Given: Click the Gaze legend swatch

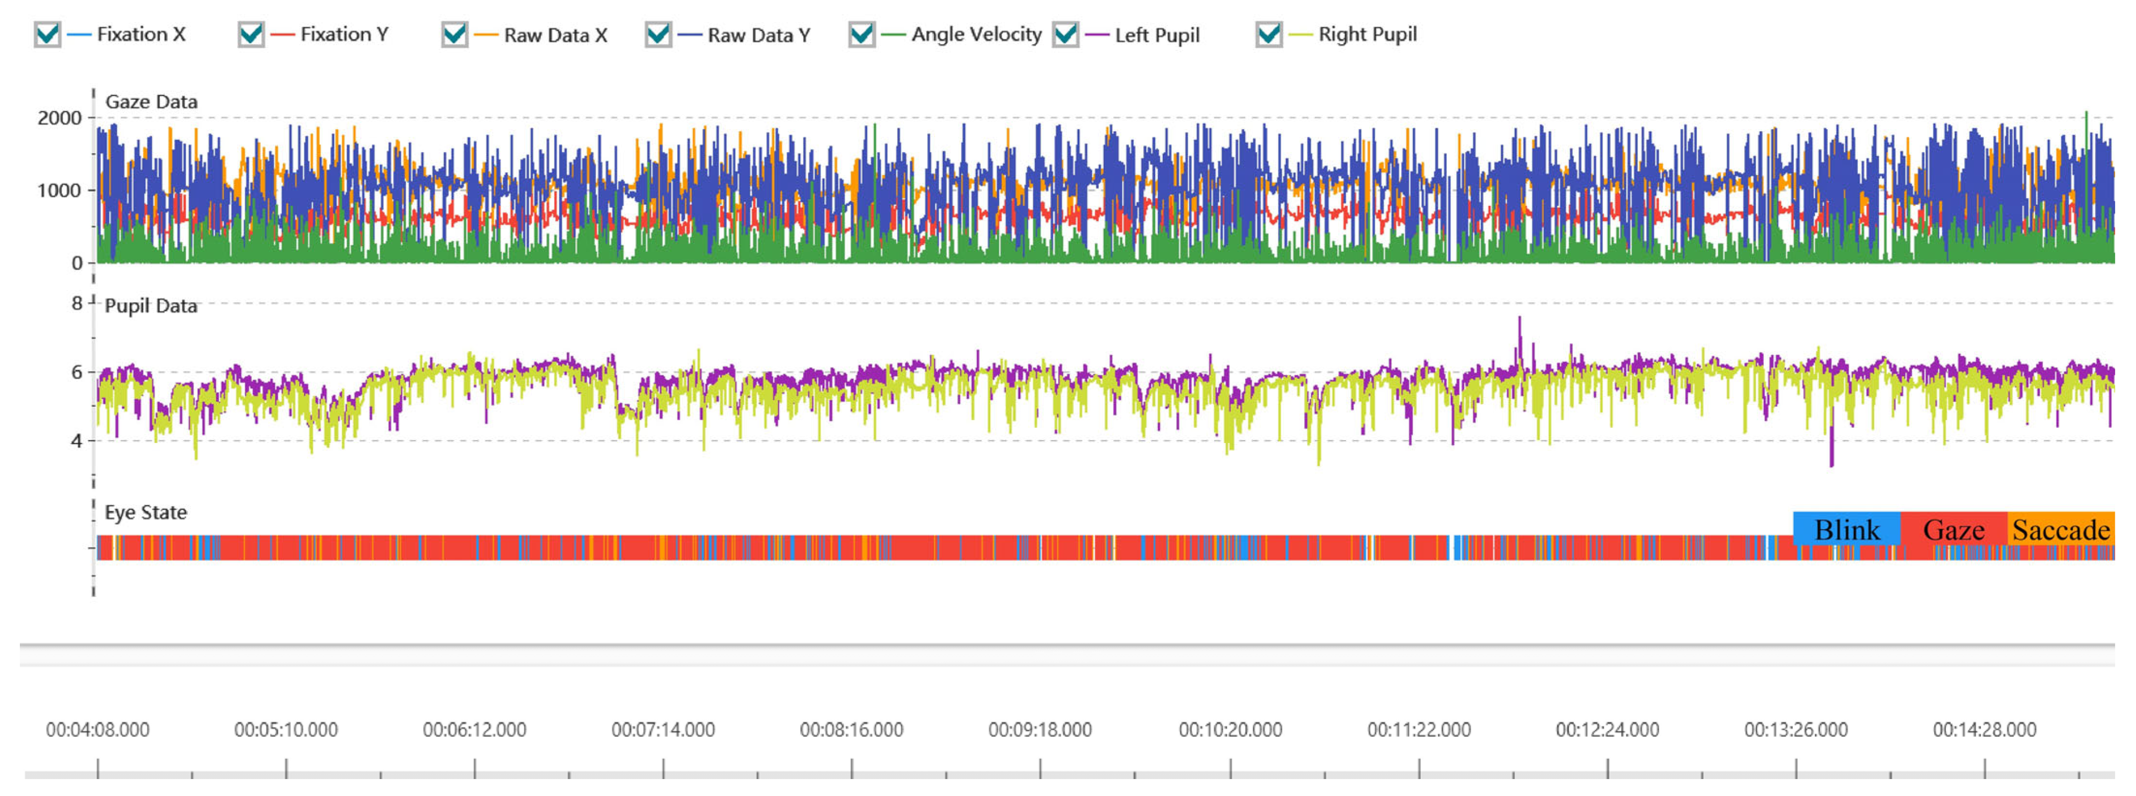Looking at the screenshot, I should pyautogui.click(x=1954, y=528).
